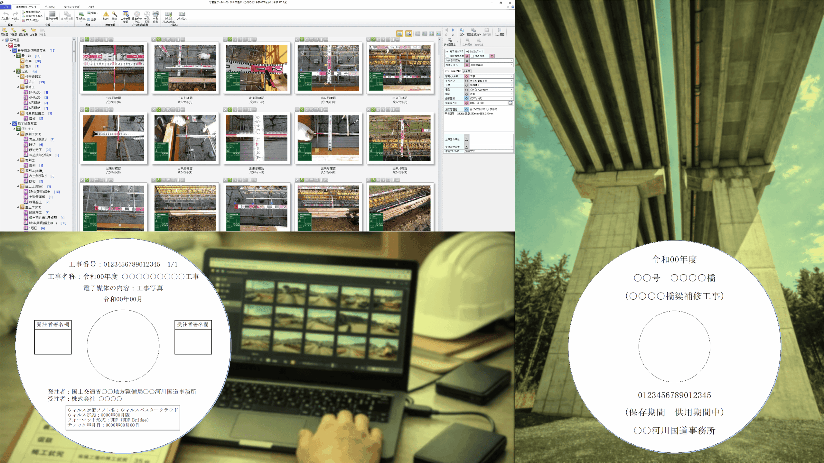
Task: Select the 段切完了 tree item
Action: (35, 150)
